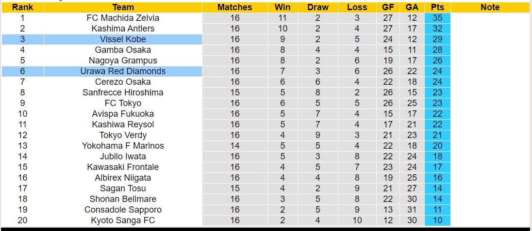The width and height of the screenshot is (532, 231).
Task: Click the GF column header
Action: tap(388, 7)
